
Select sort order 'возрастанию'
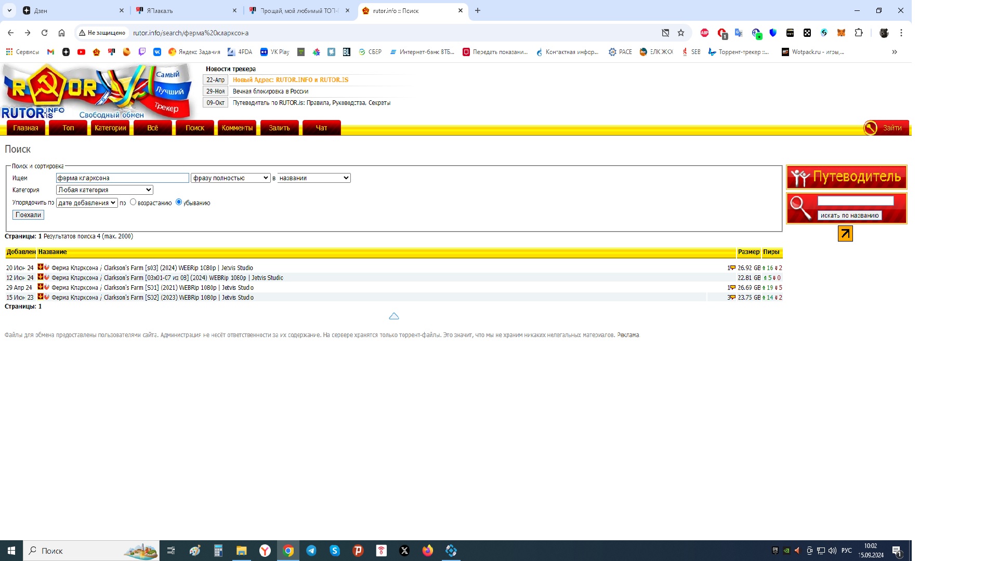[133, 202]
